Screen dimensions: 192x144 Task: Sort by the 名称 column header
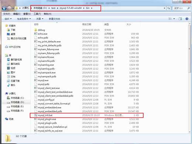tap(36, 24)
